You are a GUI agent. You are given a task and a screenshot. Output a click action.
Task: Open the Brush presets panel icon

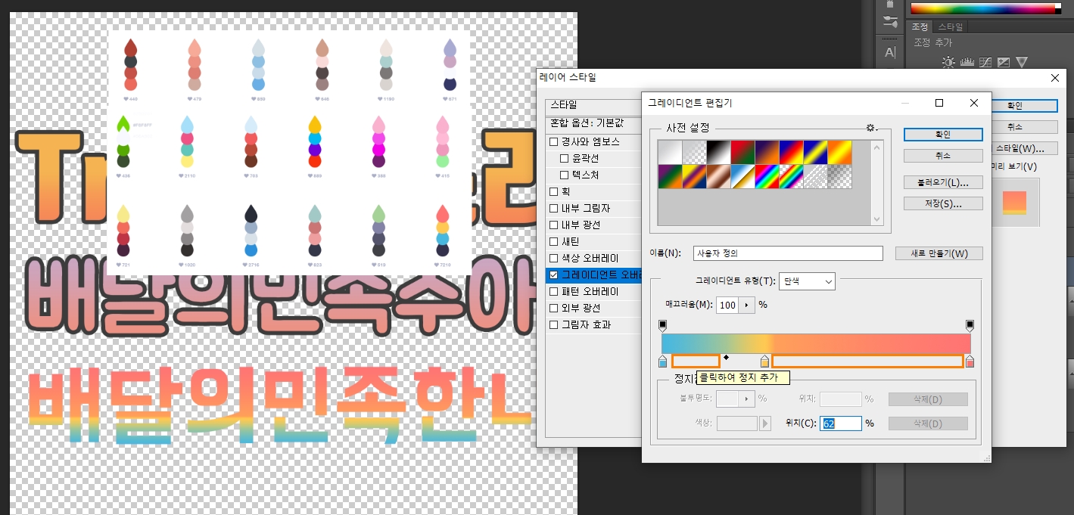(890, 22)
